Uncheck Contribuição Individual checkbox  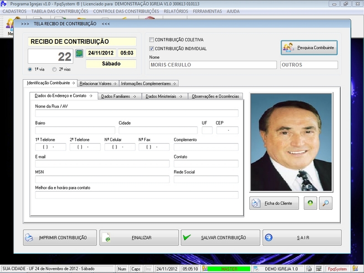click(152, 49)
